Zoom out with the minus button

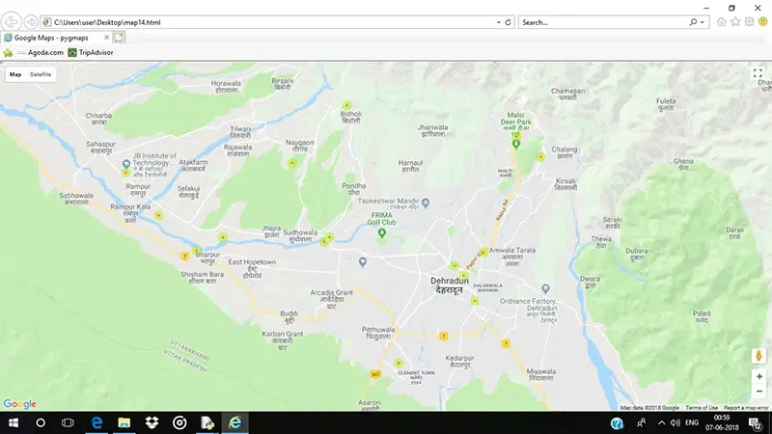point(759,392)
